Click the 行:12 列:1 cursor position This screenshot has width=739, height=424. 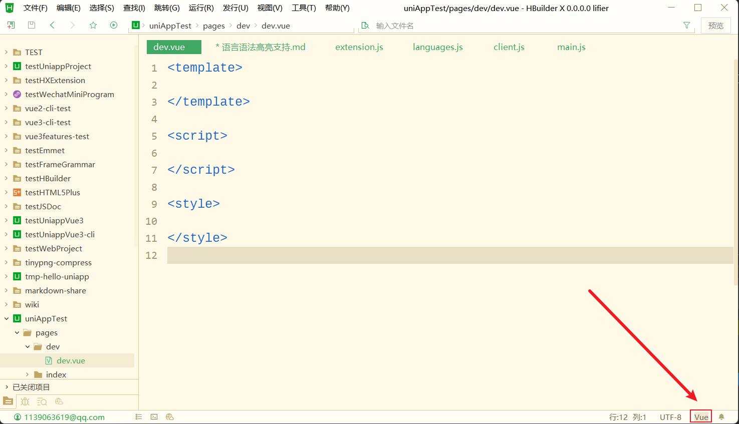(628, 417)
